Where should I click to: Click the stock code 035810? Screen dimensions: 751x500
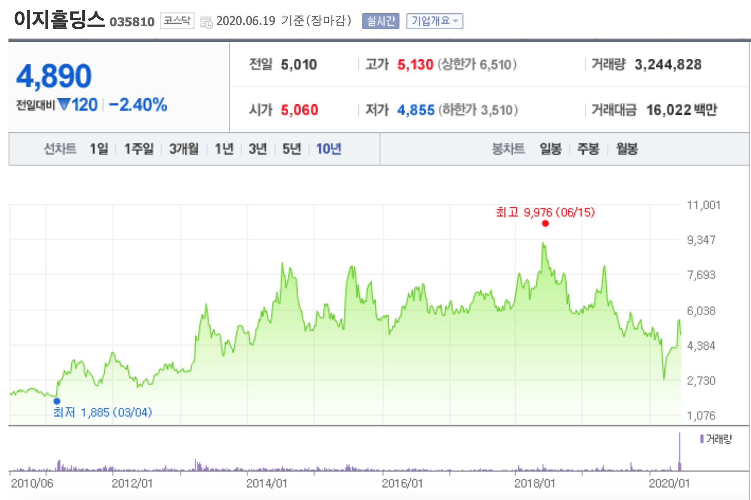pos(132,22)
